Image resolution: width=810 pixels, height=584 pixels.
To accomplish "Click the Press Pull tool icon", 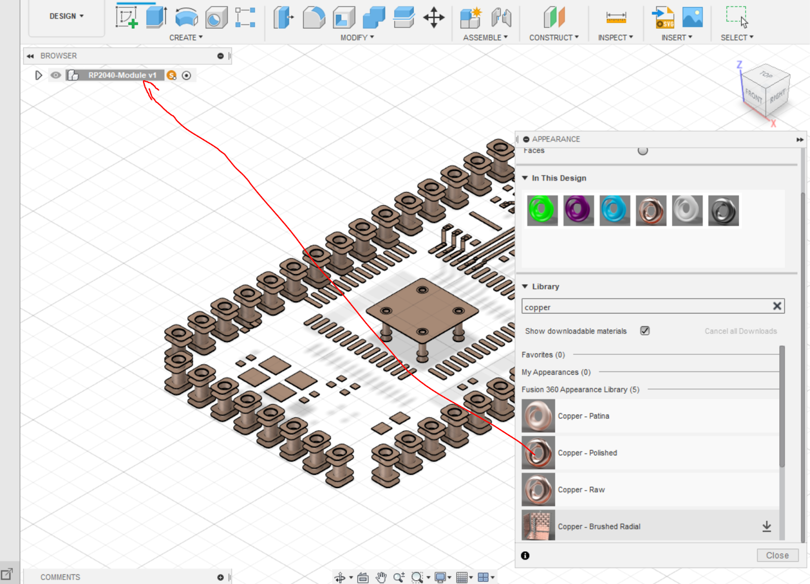I will click(x=283, y=17).
